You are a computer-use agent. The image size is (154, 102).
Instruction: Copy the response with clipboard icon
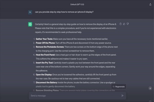(121, 24)
